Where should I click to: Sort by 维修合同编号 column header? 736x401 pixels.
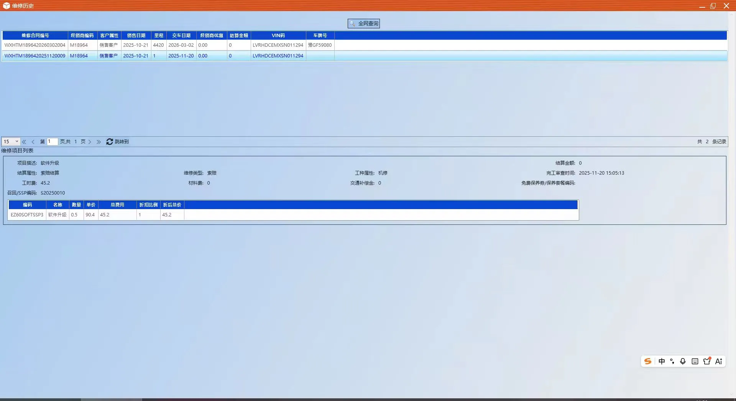coord(35,36)
